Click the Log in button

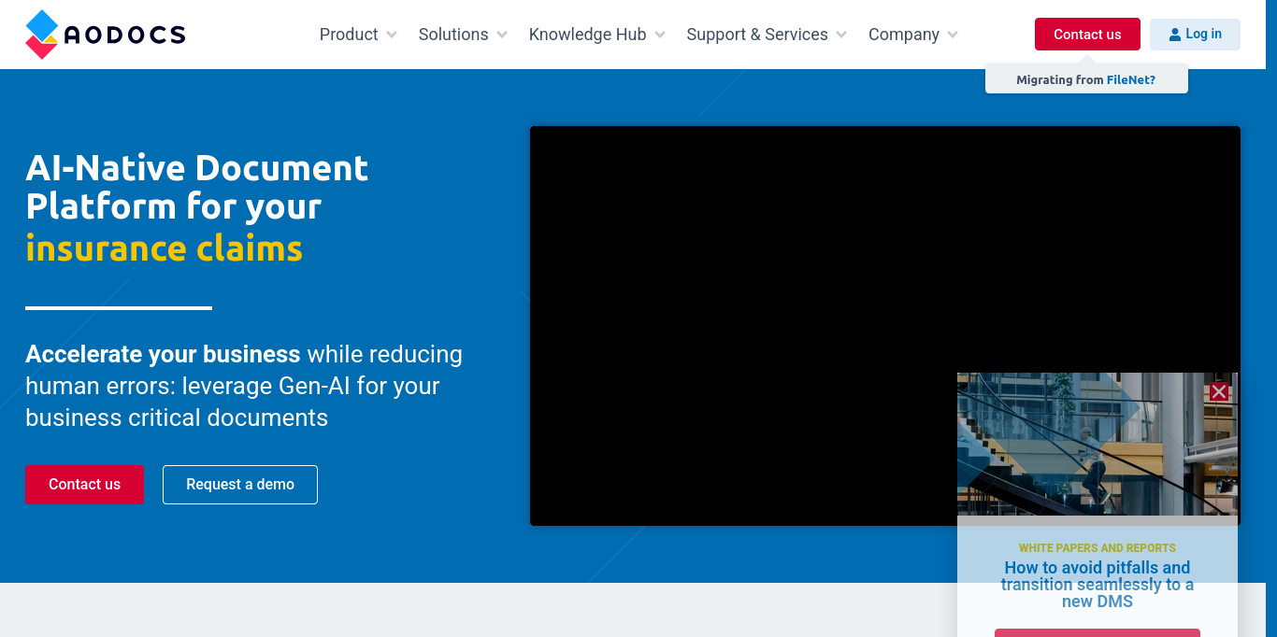point(1195,35)
